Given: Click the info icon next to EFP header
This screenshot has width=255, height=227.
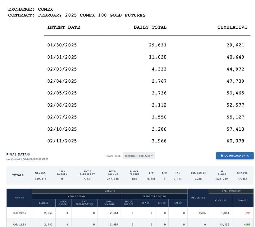Looking at the screenshot, I should point(148,203).
